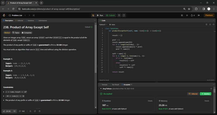217x115 pixels.
Task: Open the timer alarm clock icon
Action: coord(119,15)
